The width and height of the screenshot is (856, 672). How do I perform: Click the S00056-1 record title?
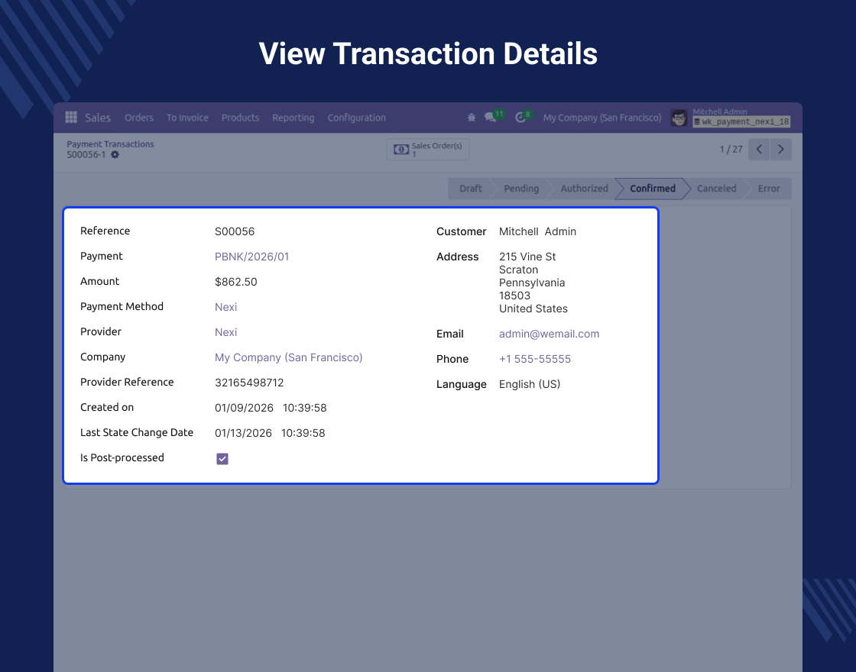pyautogui.click(x=86, y=155)
